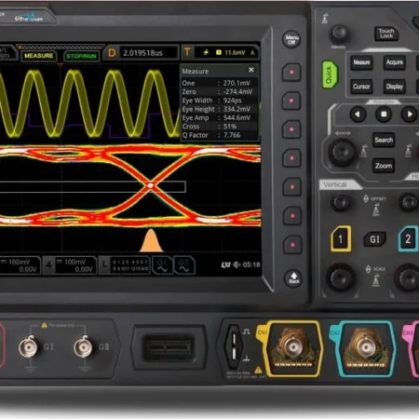419x419 pixels.
Task: Push the yellow channel 1 button
Action: pos(341,238)
